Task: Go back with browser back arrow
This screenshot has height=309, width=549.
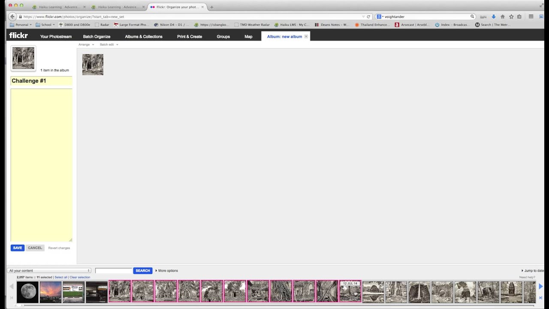Action: click(12, 17)
